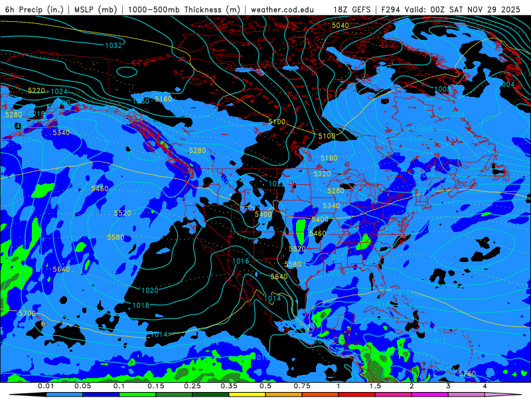531x398 pixels.
Task: Click the '5760' thickness contour label
Action: 467,373
